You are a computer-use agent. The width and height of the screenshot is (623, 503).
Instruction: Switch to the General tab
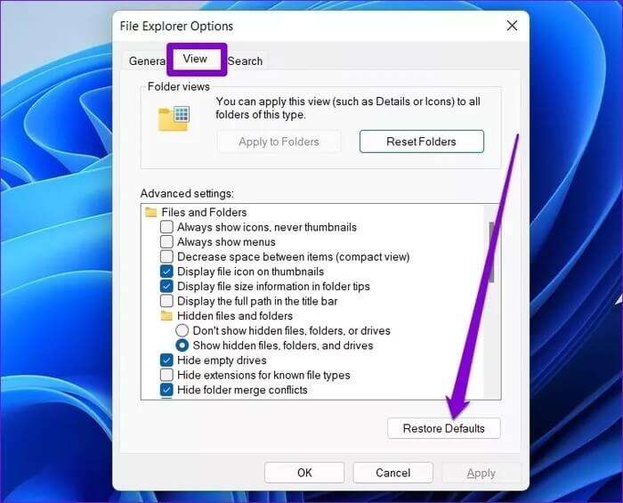pos(146,61)
